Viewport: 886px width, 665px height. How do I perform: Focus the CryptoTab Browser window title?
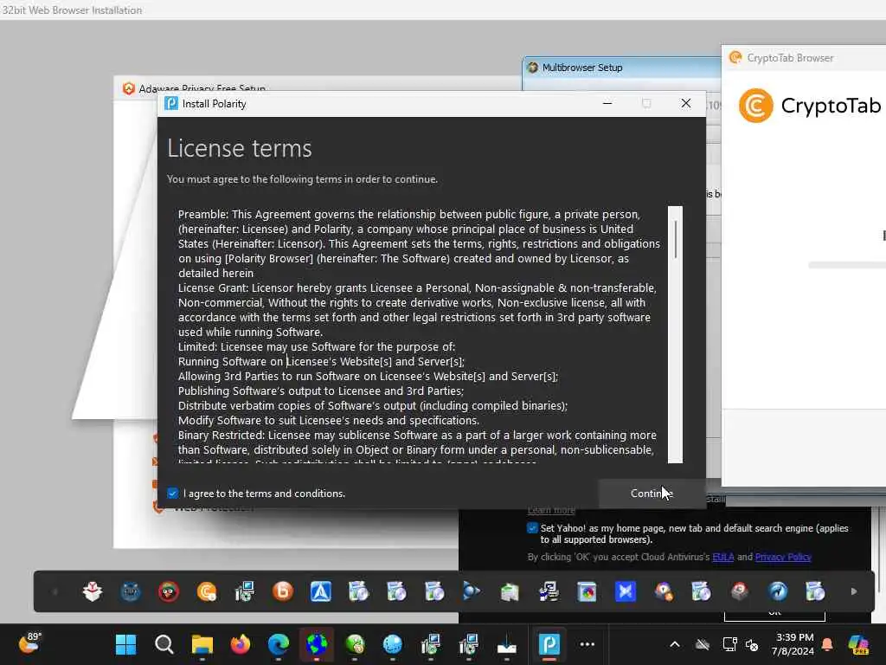(x=790, y=58)
